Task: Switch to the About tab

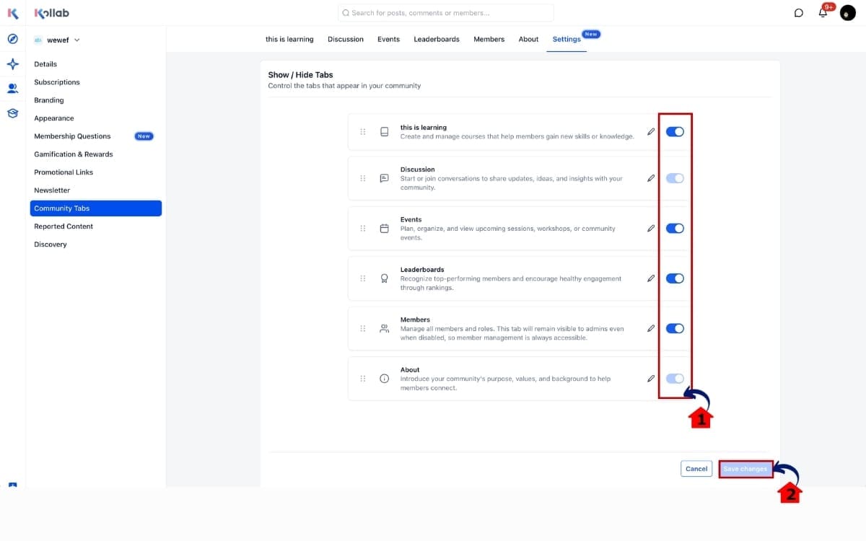Action: [x=528, y=39]
